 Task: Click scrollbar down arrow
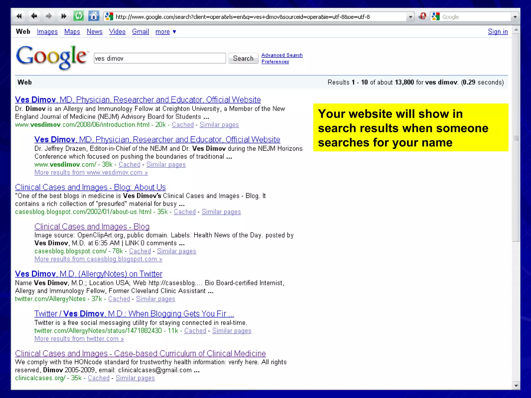coord(516,386)
